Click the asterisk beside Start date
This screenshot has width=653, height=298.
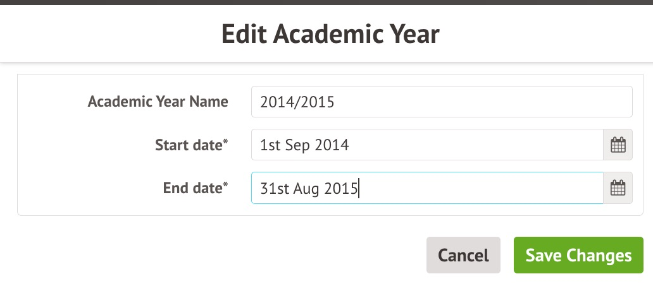pyautogui.click(x=225, y=143)
